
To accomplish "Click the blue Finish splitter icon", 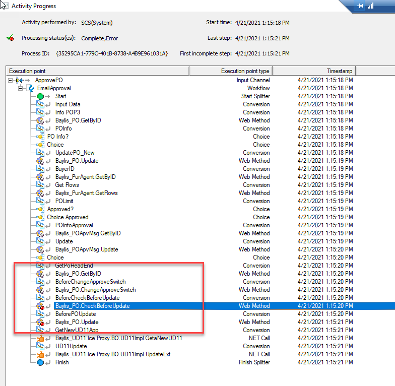I will [40, 362].
